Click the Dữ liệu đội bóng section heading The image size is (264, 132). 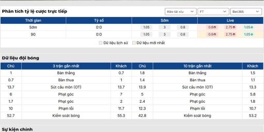[x=20, y=58]
